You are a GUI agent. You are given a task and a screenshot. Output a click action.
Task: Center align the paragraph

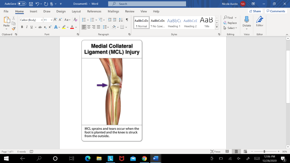coord(89,27)
